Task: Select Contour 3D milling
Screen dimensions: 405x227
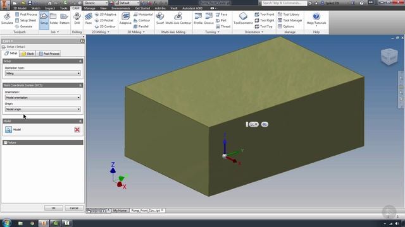Action: pyautogui.click(x=142, y=20)
